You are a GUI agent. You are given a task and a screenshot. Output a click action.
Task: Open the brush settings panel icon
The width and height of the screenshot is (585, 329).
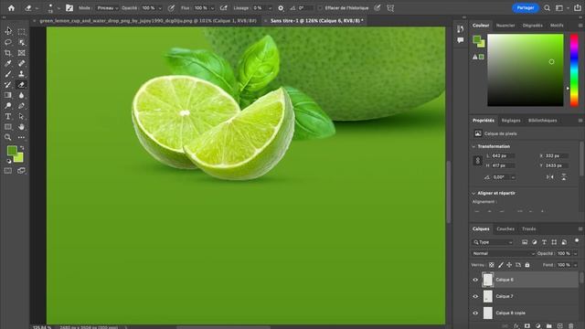[69, 8]
